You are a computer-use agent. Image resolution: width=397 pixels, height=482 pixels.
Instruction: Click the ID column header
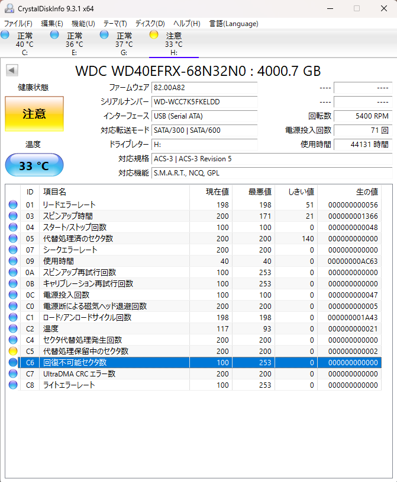click(30, 192)
